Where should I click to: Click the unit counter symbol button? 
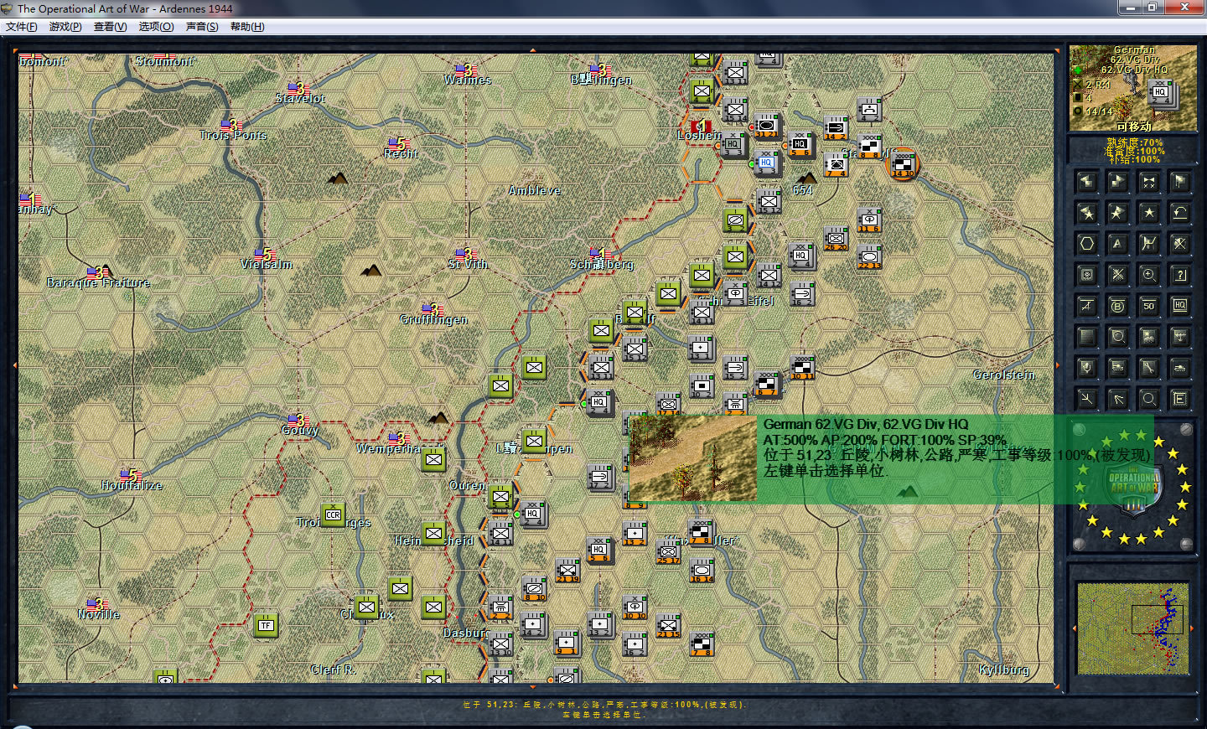(x=1087, y=275)
